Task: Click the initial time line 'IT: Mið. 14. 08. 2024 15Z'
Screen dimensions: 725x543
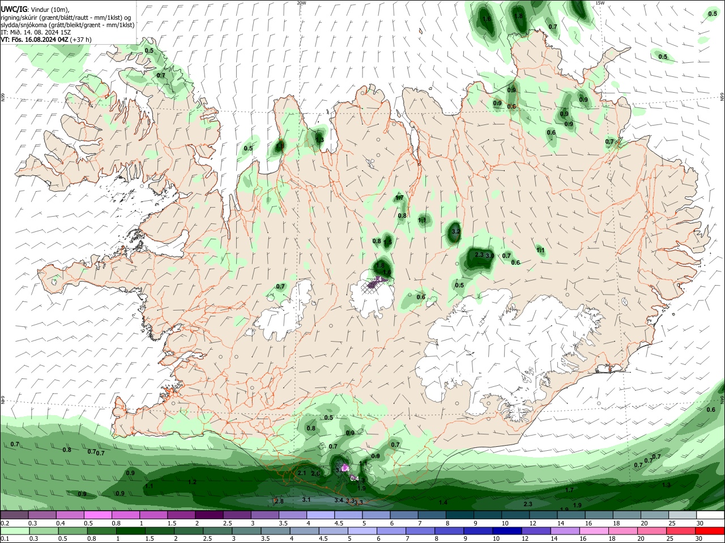Action: pos(36,32)
